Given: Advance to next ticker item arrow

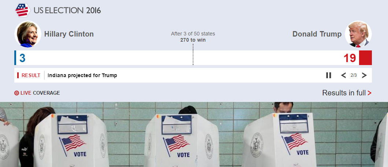Looking at the screenshot, I should (x=364, y=75).
